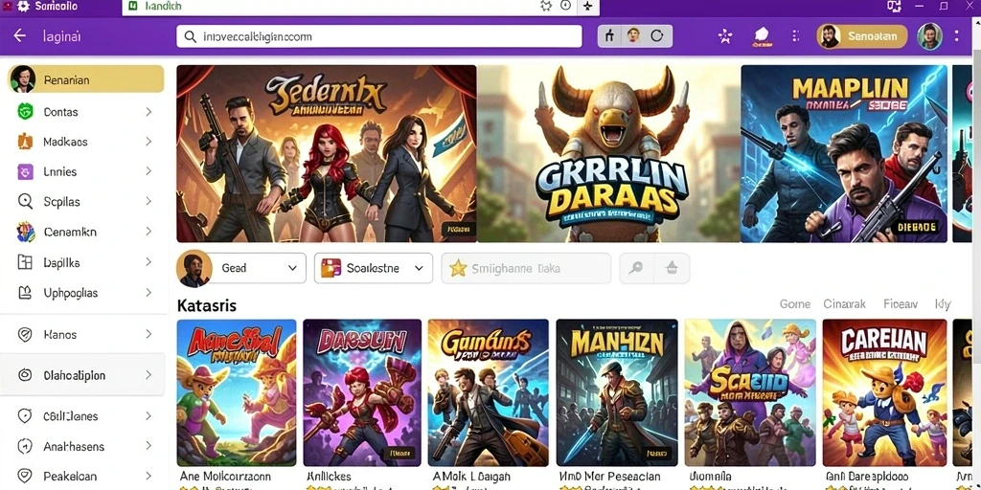Open the Careuan game card
This screenshot has height=490, width=981.
coord(884,392)
